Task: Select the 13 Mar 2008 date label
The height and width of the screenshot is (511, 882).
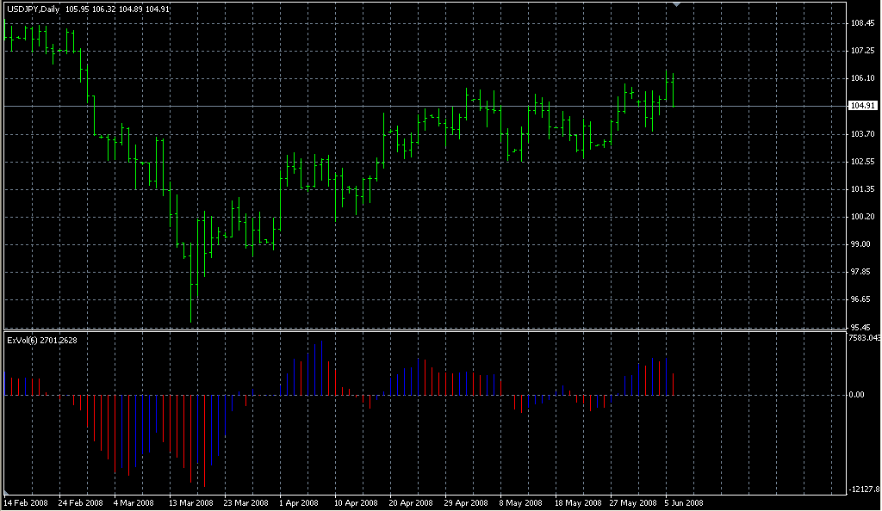Action: (x=191, y=502)
